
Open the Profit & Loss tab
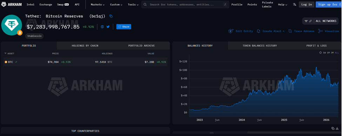click(x=316, y=46)
